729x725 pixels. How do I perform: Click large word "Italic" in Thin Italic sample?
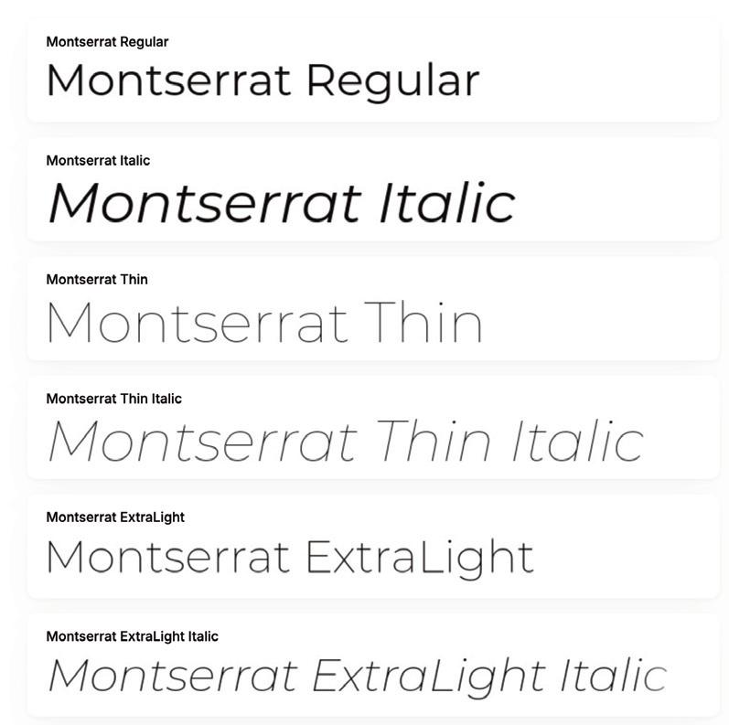click(x=576, y=441)
